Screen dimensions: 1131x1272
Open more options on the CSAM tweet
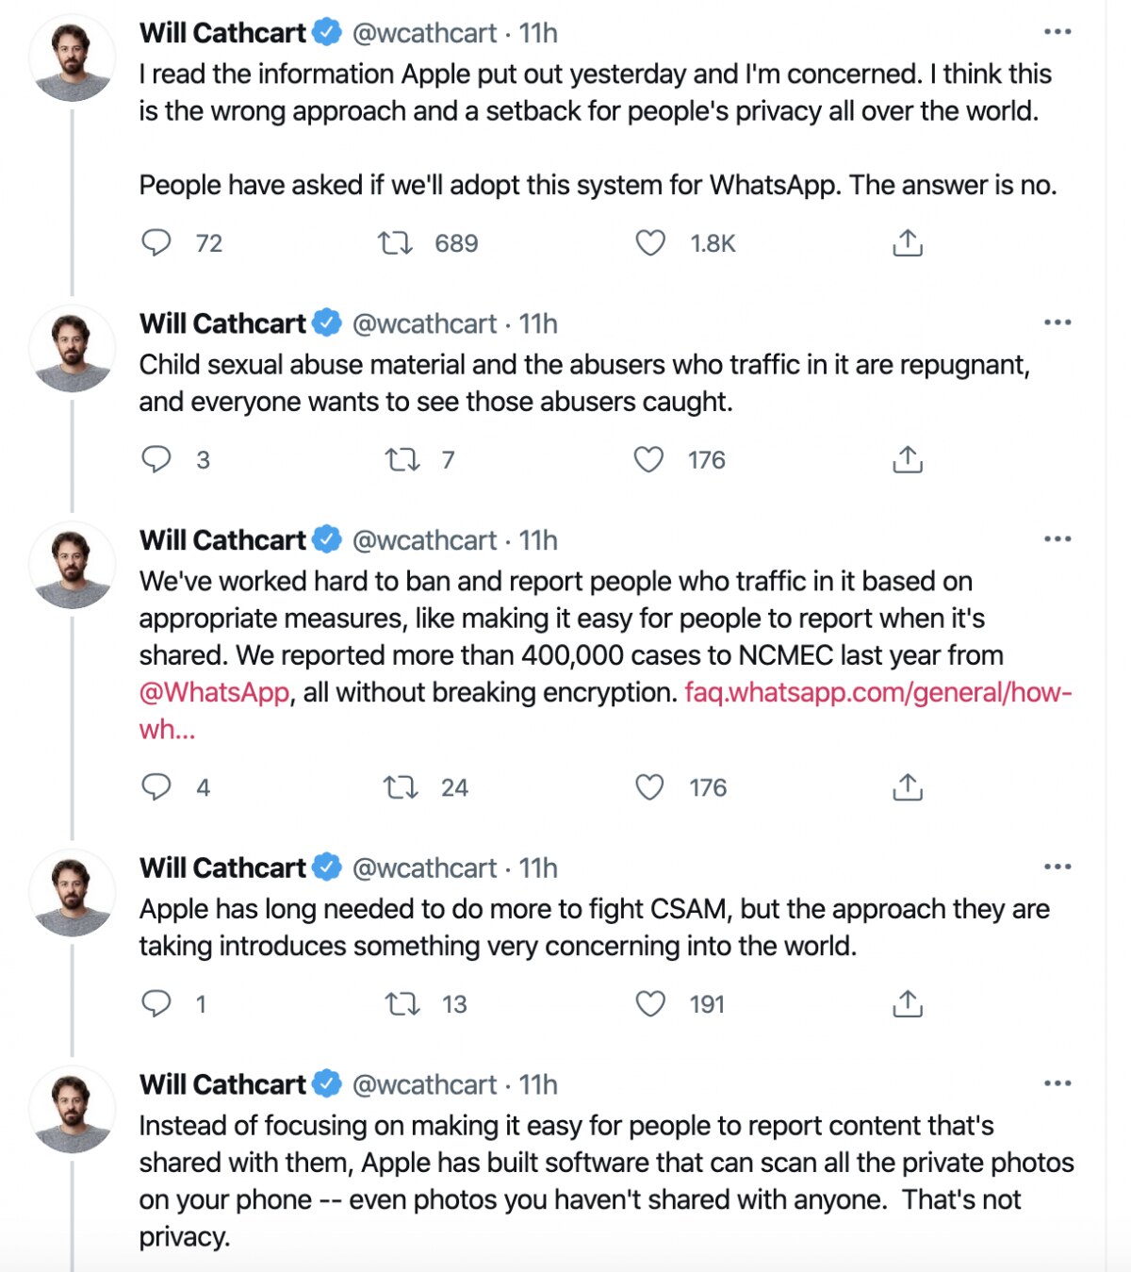pyautogui.click(x=1057, y=867)
